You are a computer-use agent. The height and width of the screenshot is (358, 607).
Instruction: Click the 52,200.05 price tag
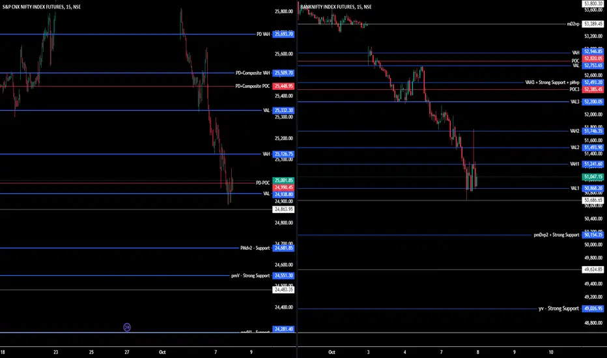pyautogui.click(x=593, y=102)
